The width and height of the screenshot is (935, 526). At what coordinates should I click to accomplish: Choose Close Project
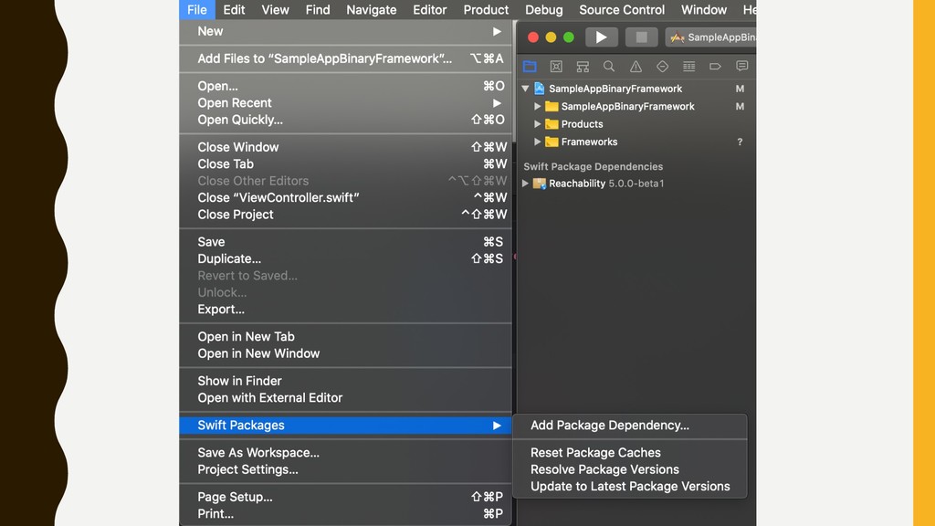coord(346,214)
